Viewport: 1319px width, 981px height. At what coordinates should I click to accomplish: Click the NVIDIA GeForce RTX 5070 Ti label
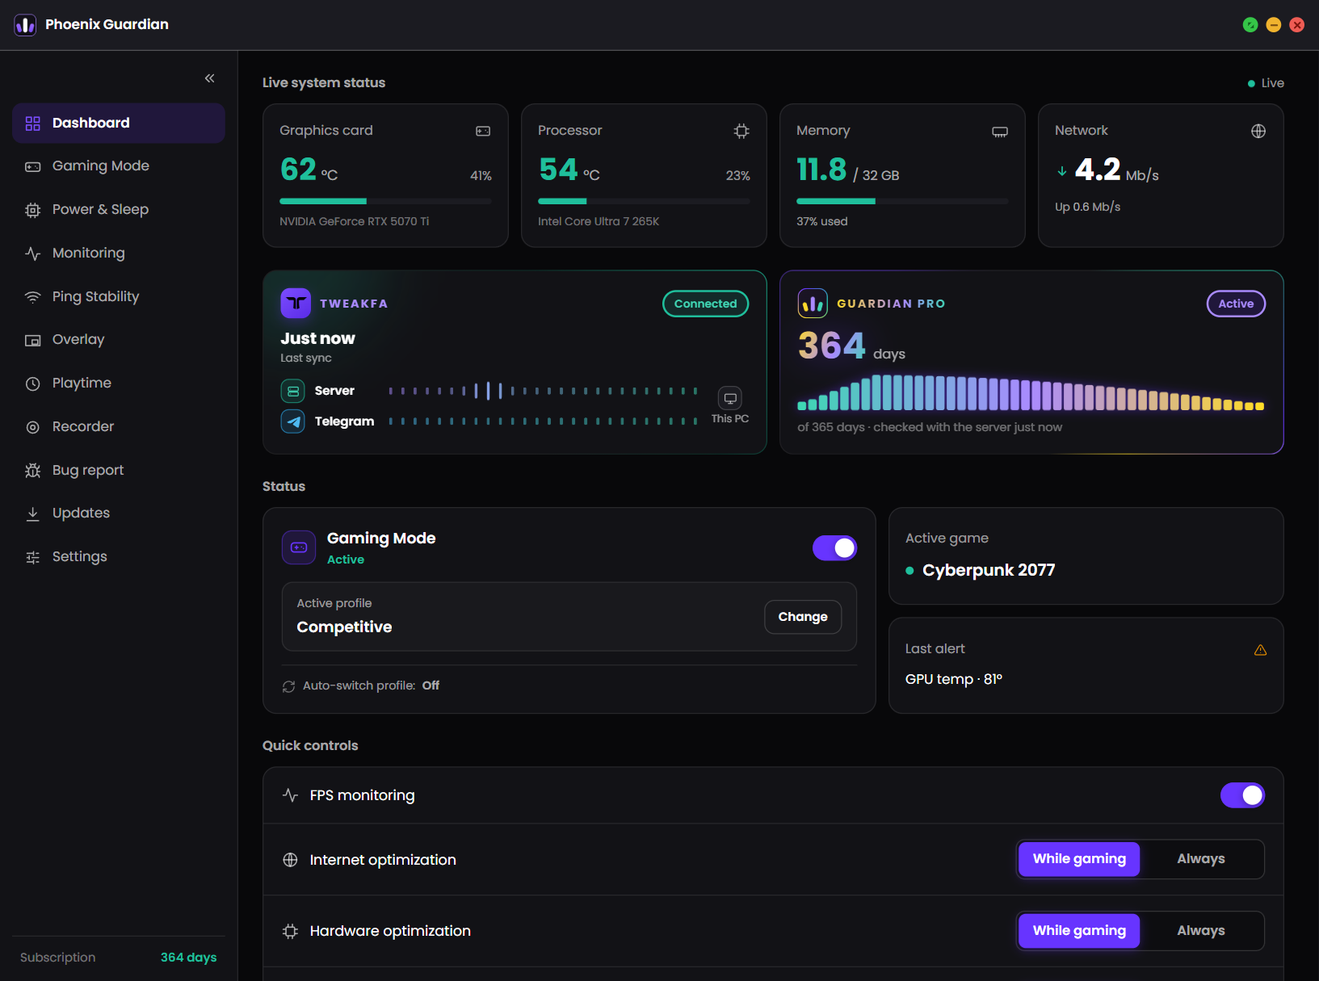coord(355,221)
